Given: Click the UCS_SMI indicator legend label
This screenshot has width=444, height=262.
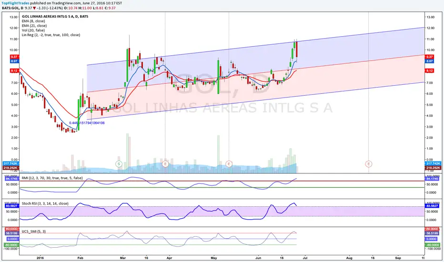Looking at the screenshot, I should click(34, 232).
